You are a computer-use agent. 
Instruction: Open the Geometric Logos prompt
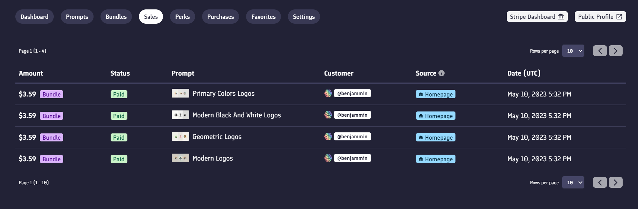217,137
